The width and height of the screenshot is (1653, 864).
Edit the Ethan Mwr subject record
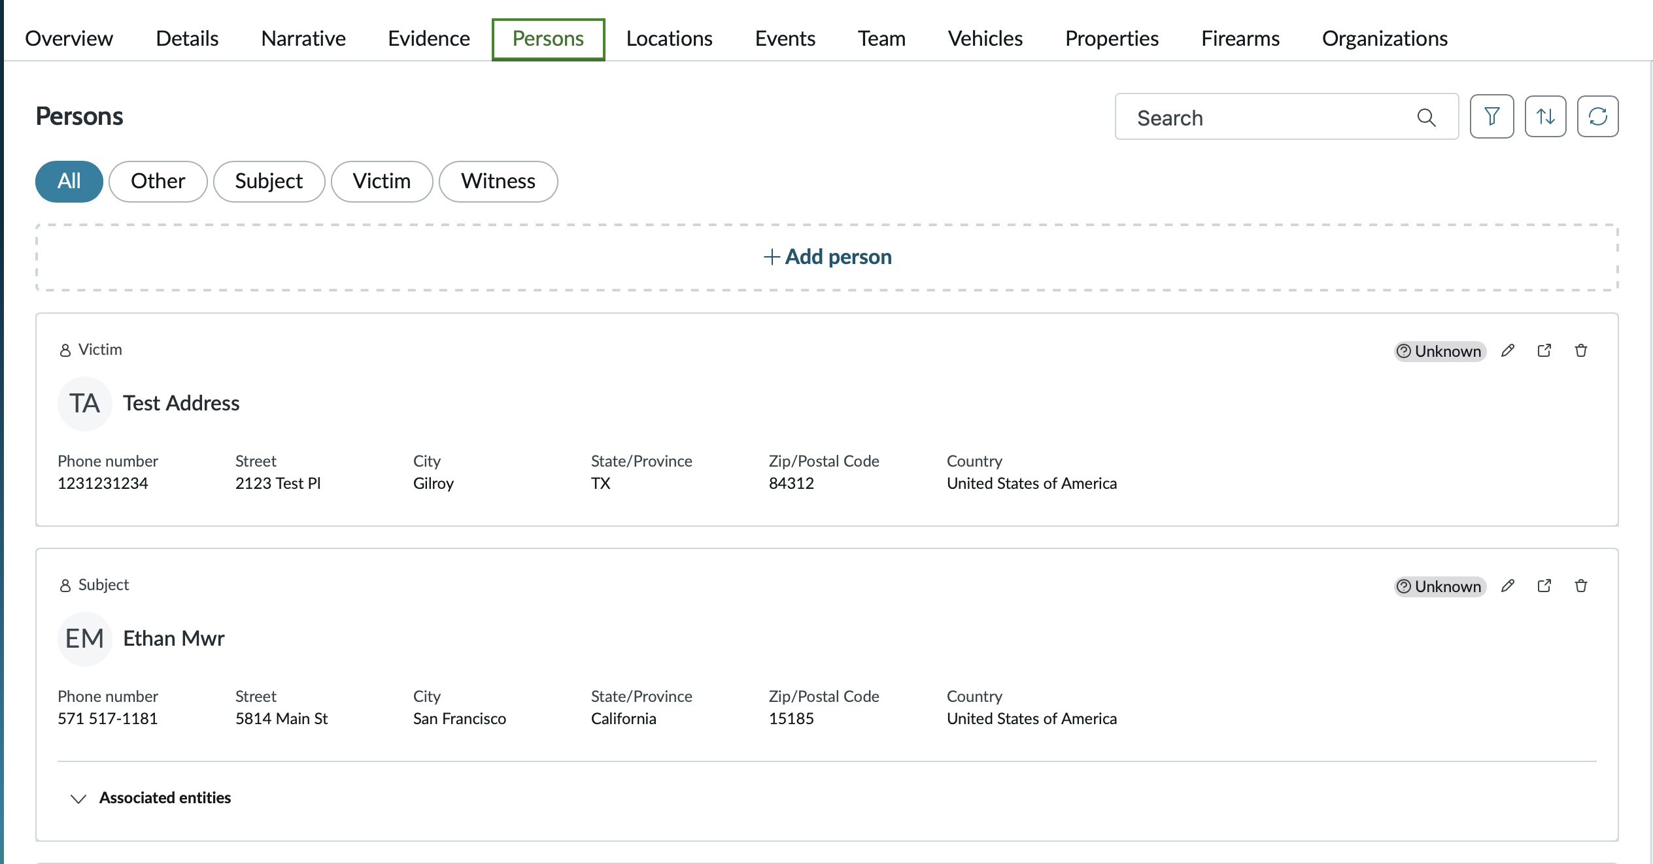point(1508,586)
